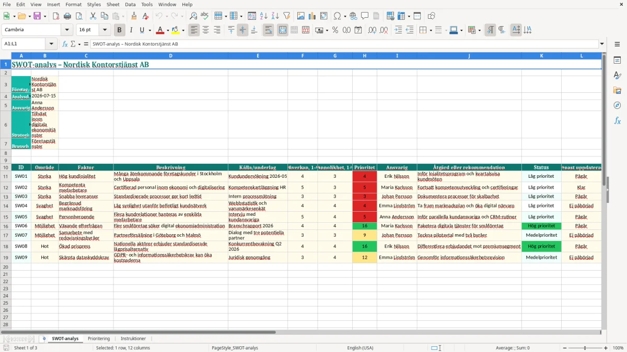Open the Format menu
This screenshot has width=627, height=352.
(73, 4)
